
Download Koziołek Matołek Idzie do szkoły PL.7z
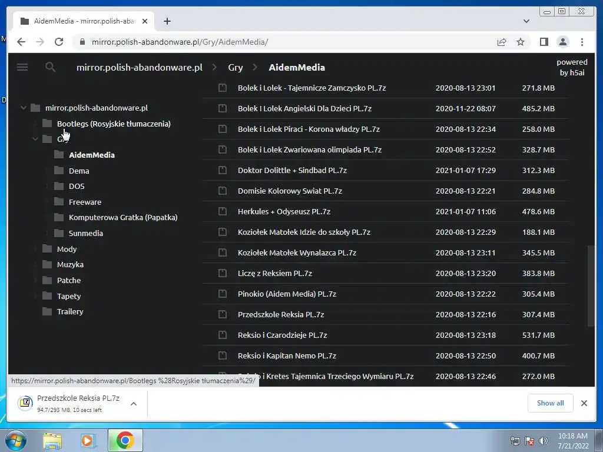point(304,232)
